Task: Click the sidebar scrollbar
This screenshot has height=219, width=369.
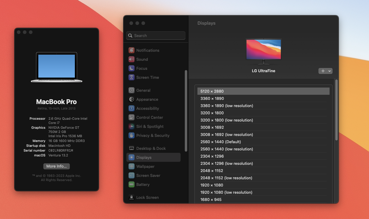Action: tap(186, 111)
